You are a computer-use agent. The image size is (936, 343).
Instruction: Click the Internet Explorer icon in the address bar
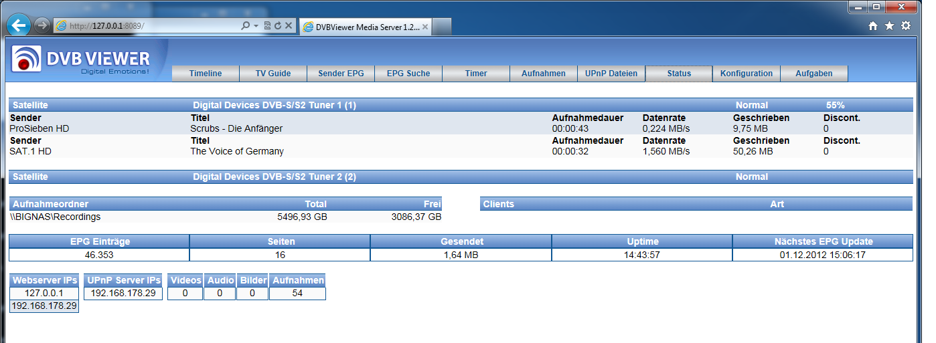(62, 25)
